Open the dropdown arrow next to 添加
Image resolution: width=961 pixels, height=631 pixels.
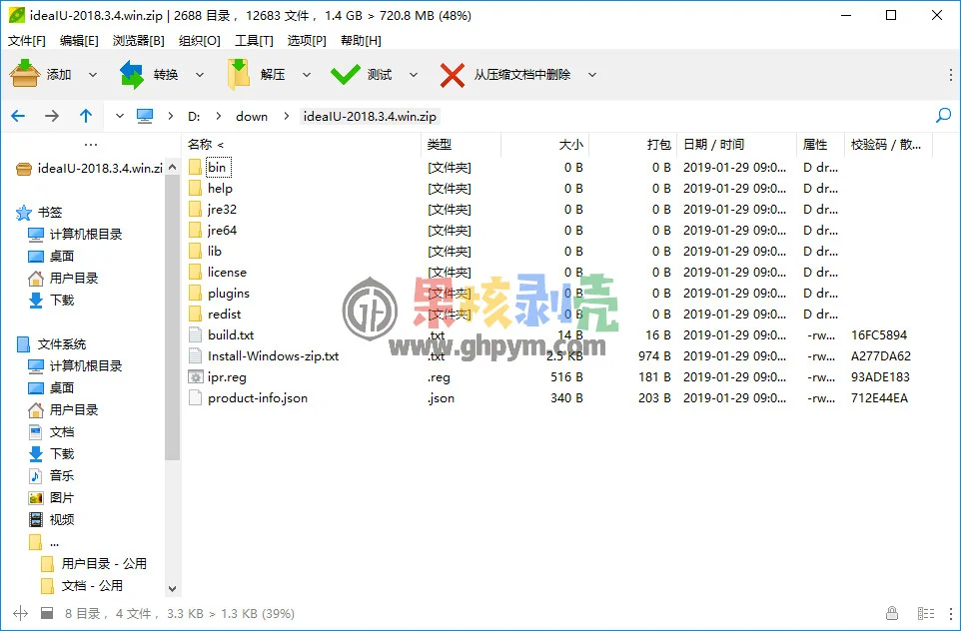point(93,75)
